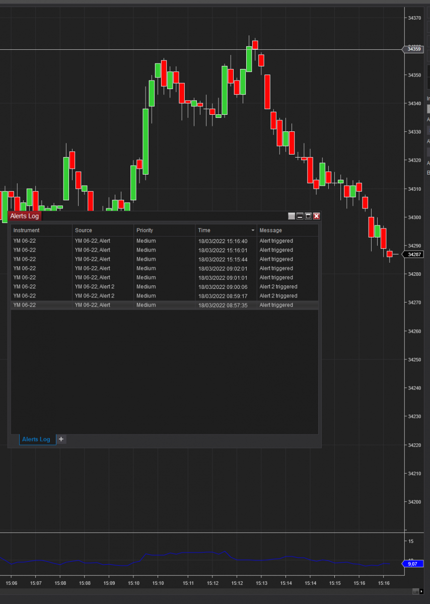Click the 34200 price axis label
The width and height of the screenshot is (430, 604).
click(x=414, y=502)
